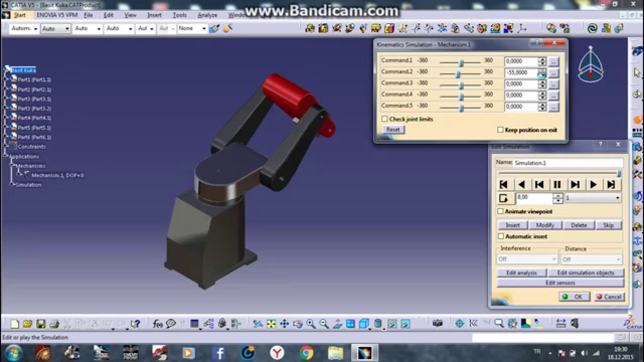644x362 pixels.
Task: Click the New document icon
Action: point(15,324)
